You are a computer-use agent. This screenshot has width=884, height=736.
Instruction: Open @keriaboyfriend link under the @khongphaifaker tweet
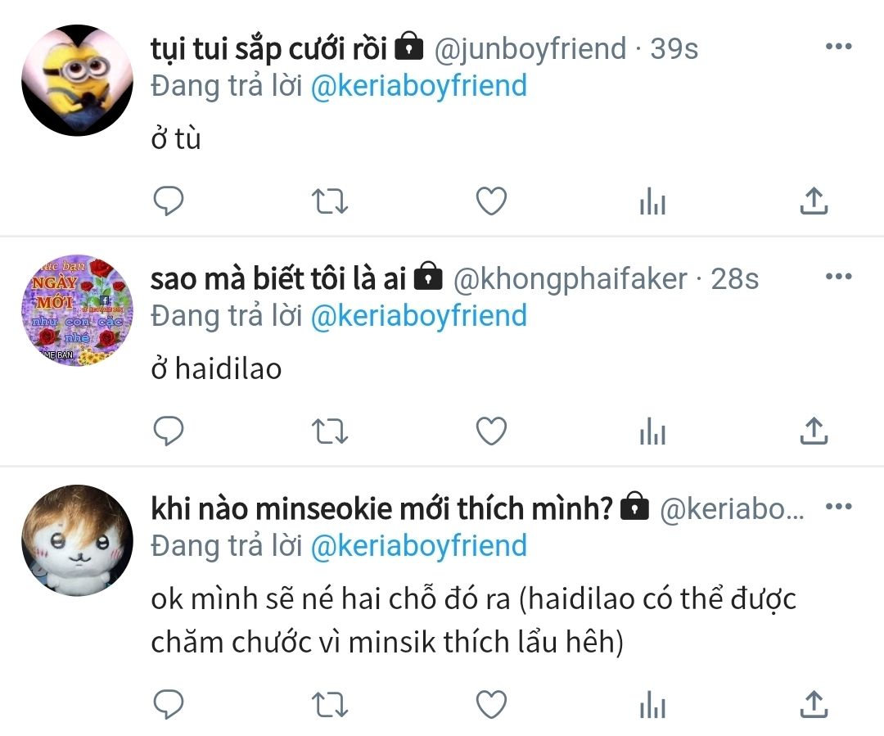[x=419, y=316]
